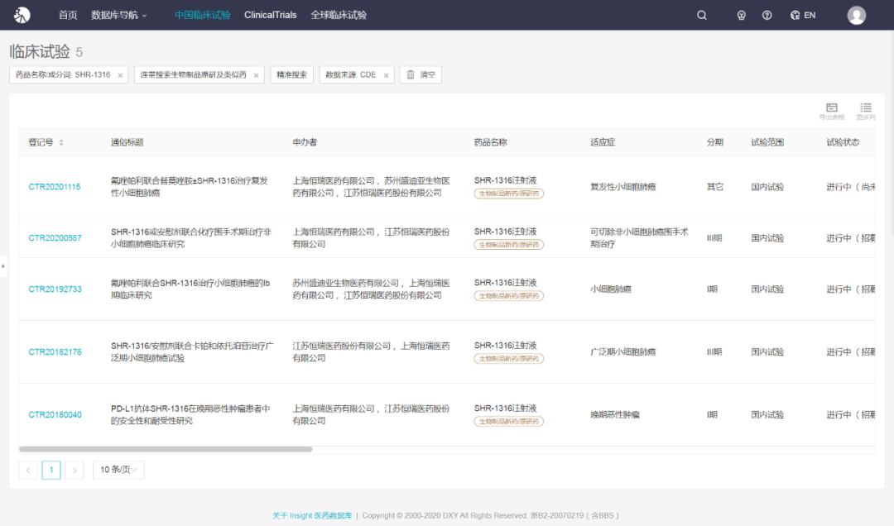This screenshot has width=894, height=526.
Task: Click the more columns list icon
Action: pos(866,111)
